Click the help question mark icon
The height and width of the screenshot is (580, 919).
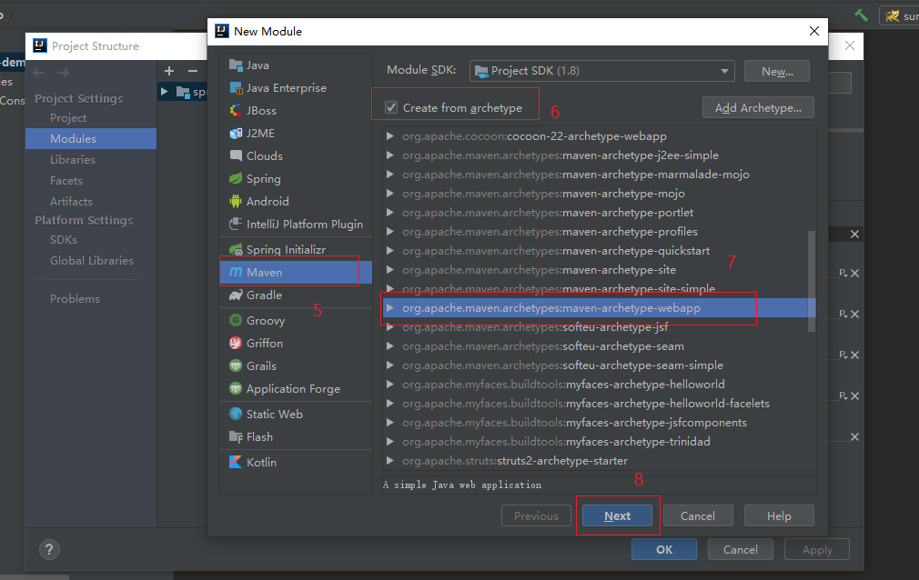coord(49,549)
